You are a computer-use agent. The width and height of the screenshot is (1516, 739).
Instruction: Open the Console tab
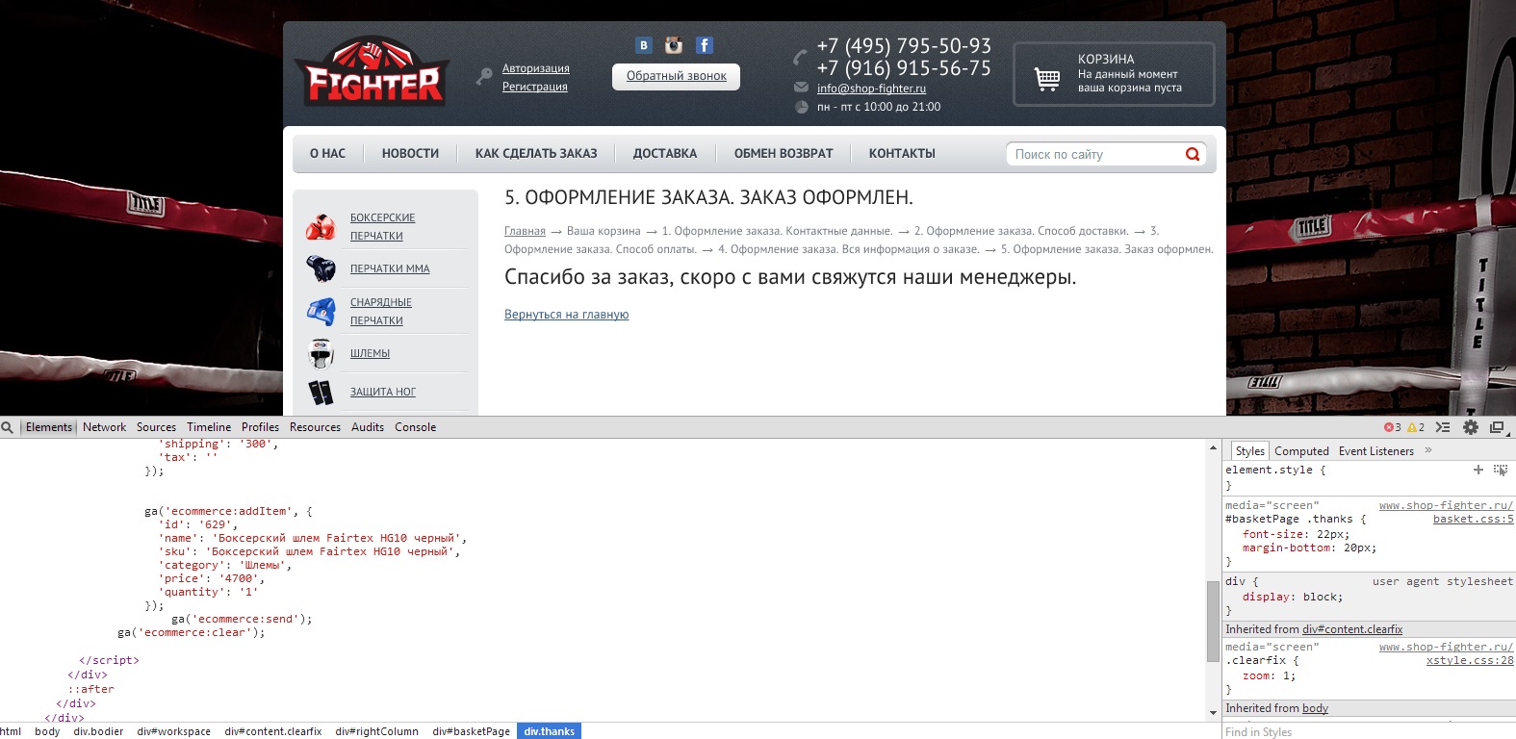click(x=415, y=427)
